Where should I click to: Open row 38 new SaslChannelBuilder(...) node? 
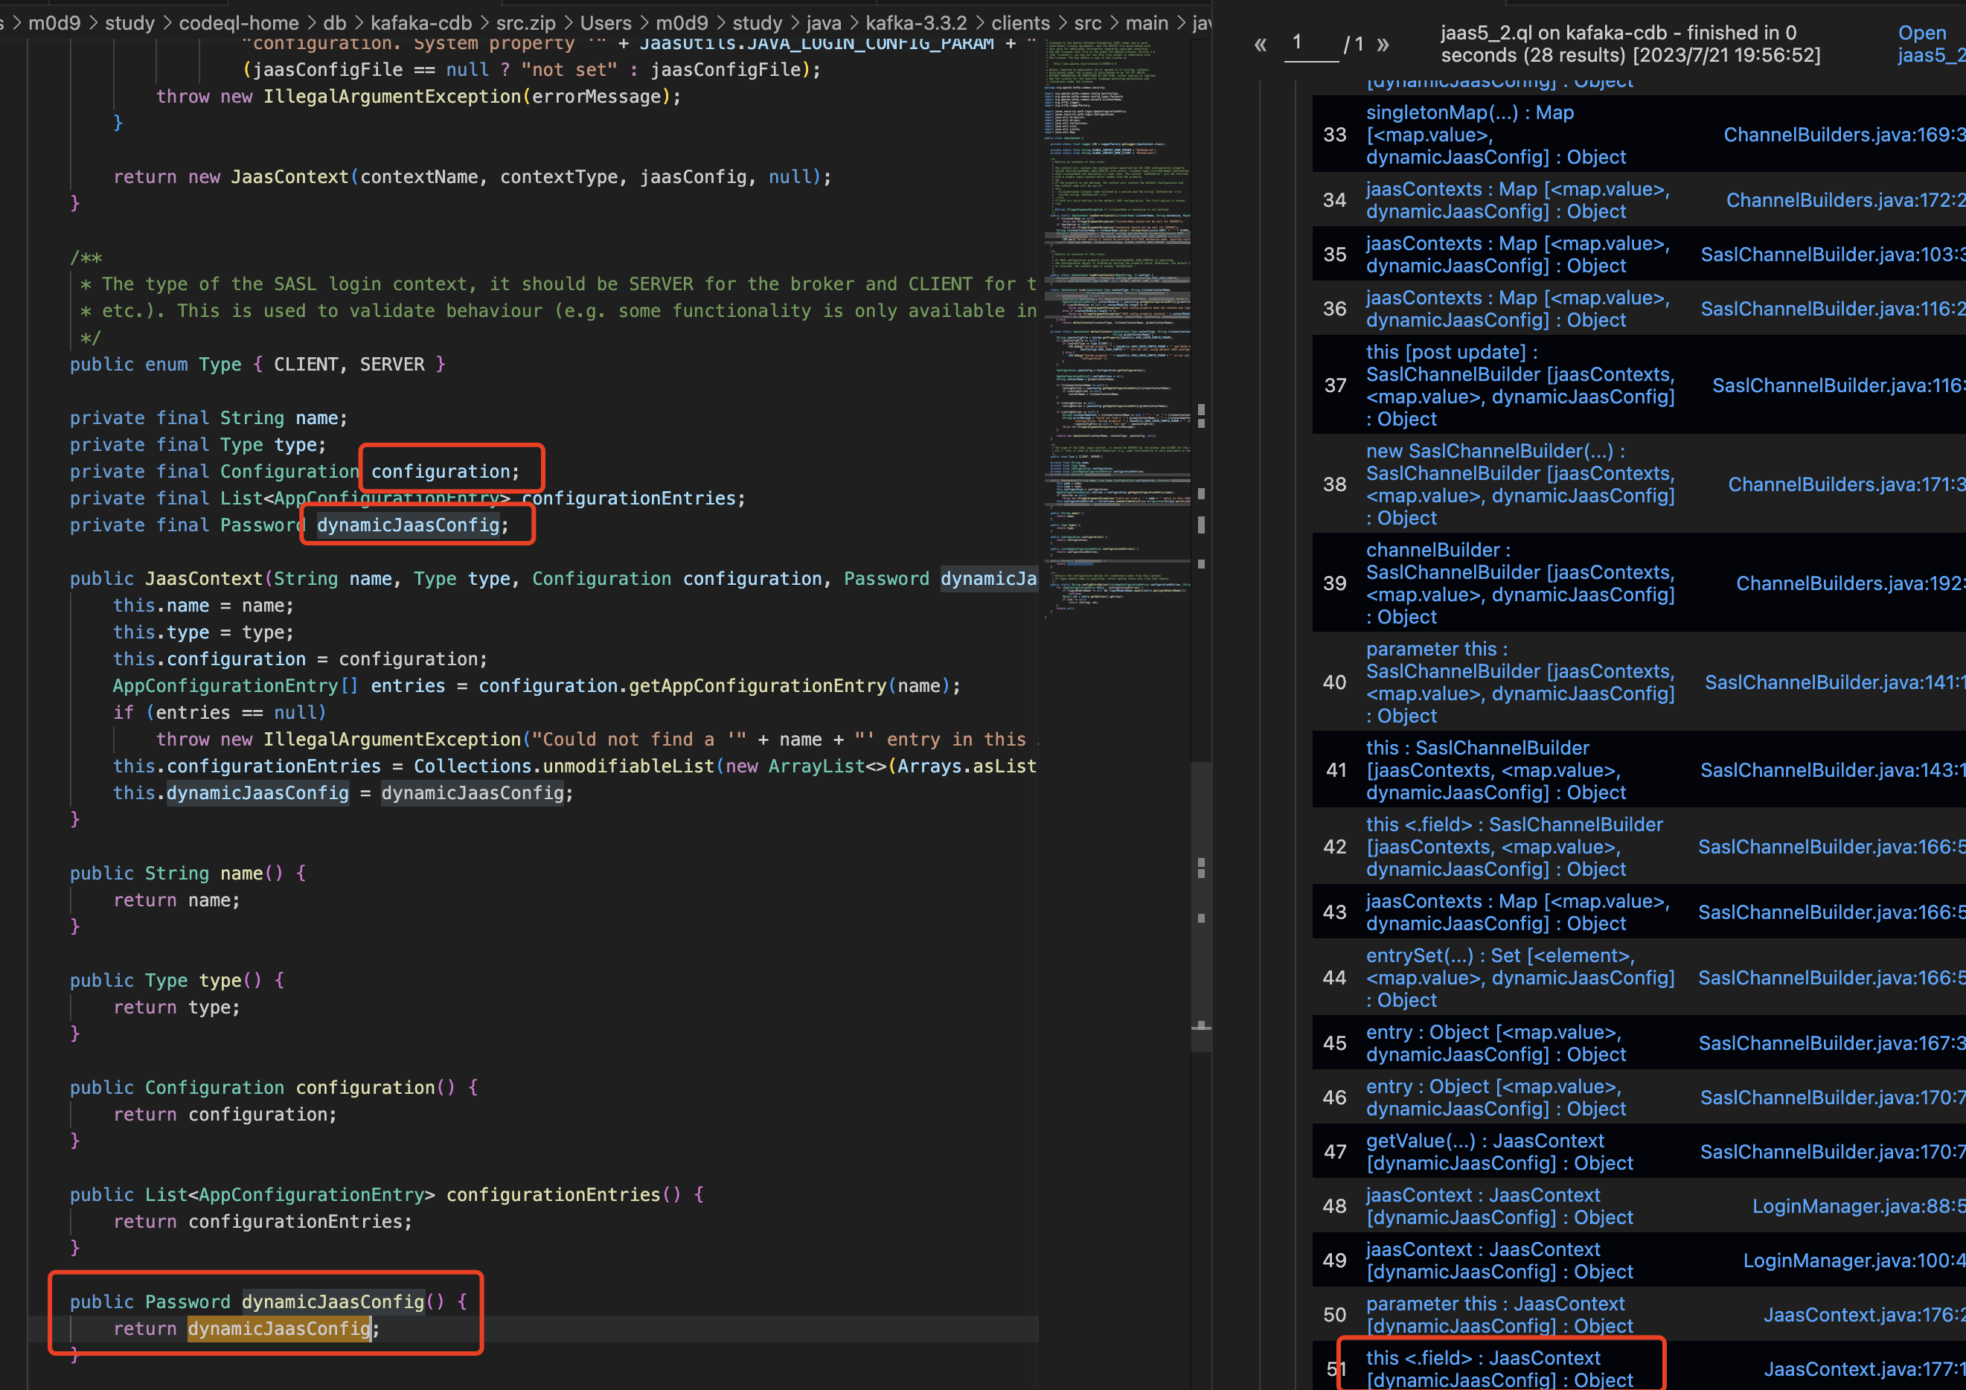coord(1520,484)
